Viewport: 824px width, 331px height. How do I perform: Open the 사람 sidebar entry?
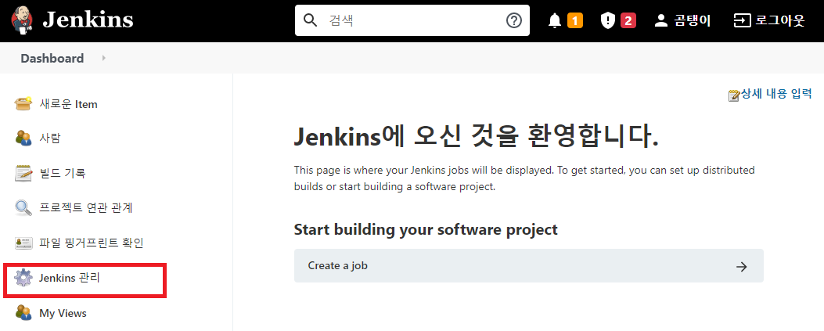click(x=50, y=139)
